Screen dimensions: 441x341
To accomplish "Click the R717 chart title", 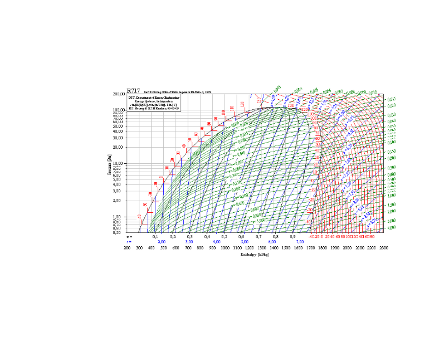I will tap(133, 90).
